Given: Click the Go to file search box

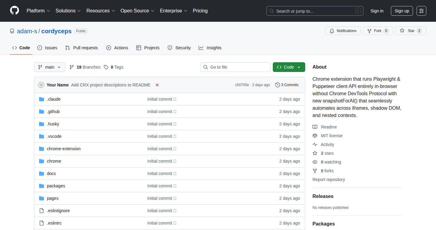Looking at the screenshot, I should point(235,67).
